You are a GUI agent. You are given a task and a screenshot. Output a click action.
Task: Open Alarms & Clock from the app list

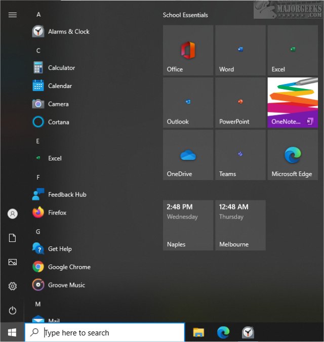point(61,32)
